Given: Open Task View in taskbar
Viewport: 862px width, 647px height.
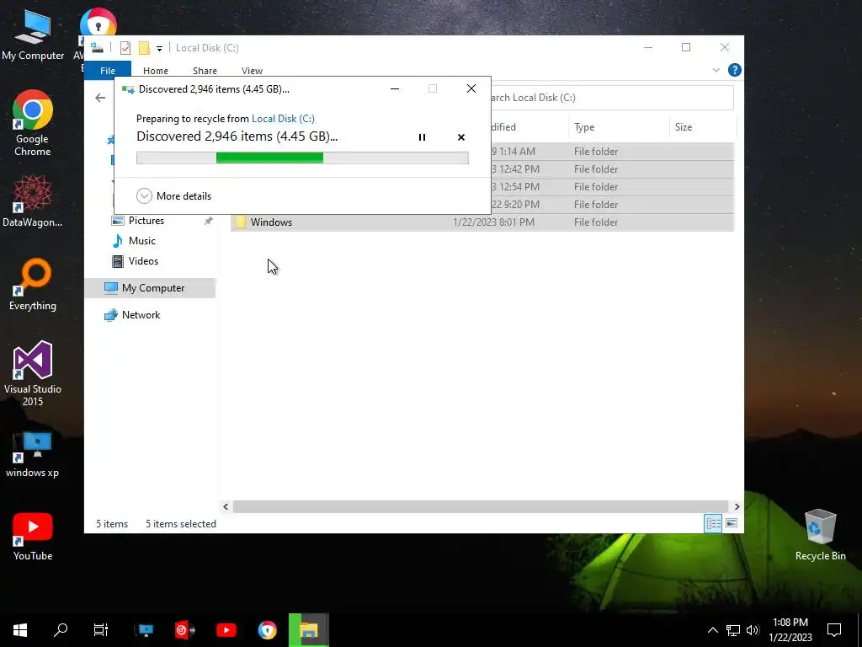Looking at the screenshot, I should (101, 630).
